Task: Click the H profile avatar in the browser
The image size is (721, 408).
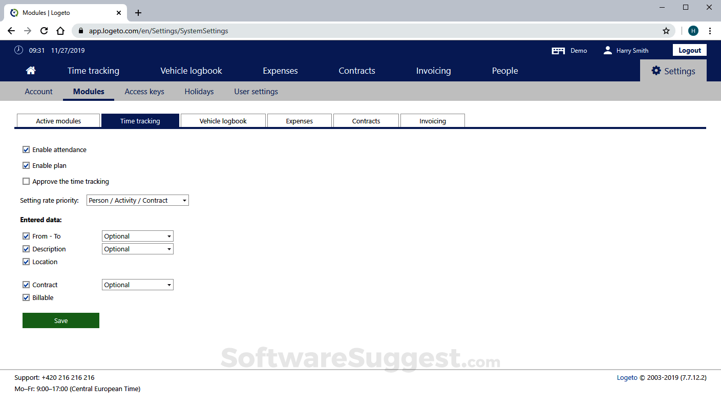Action: [x=693, y=31]
